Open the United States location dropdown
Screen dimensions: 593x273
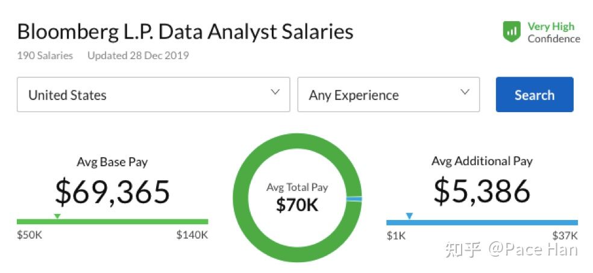[154, 95]
